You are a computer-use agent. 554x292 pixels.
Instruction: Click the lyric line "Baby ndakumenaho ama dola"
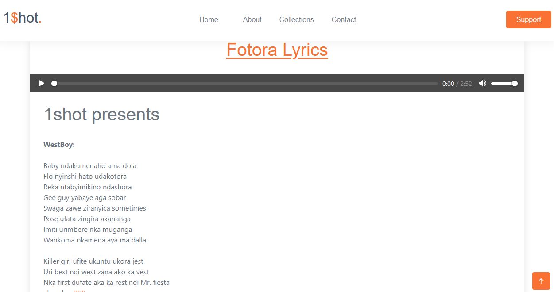click(90, 166)
